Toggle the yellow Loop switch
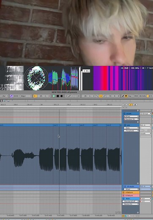 (x=101, y=96)
